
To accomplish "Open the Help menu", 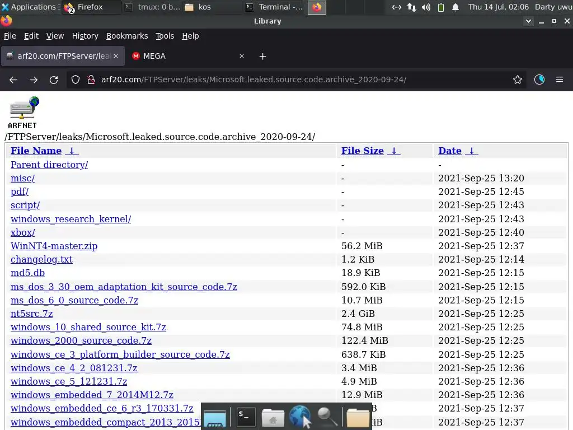I will (x=190, y=36).
